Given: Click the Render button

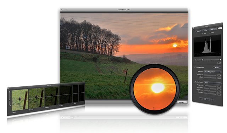Looking at the screenshot, I should point(181,102).
